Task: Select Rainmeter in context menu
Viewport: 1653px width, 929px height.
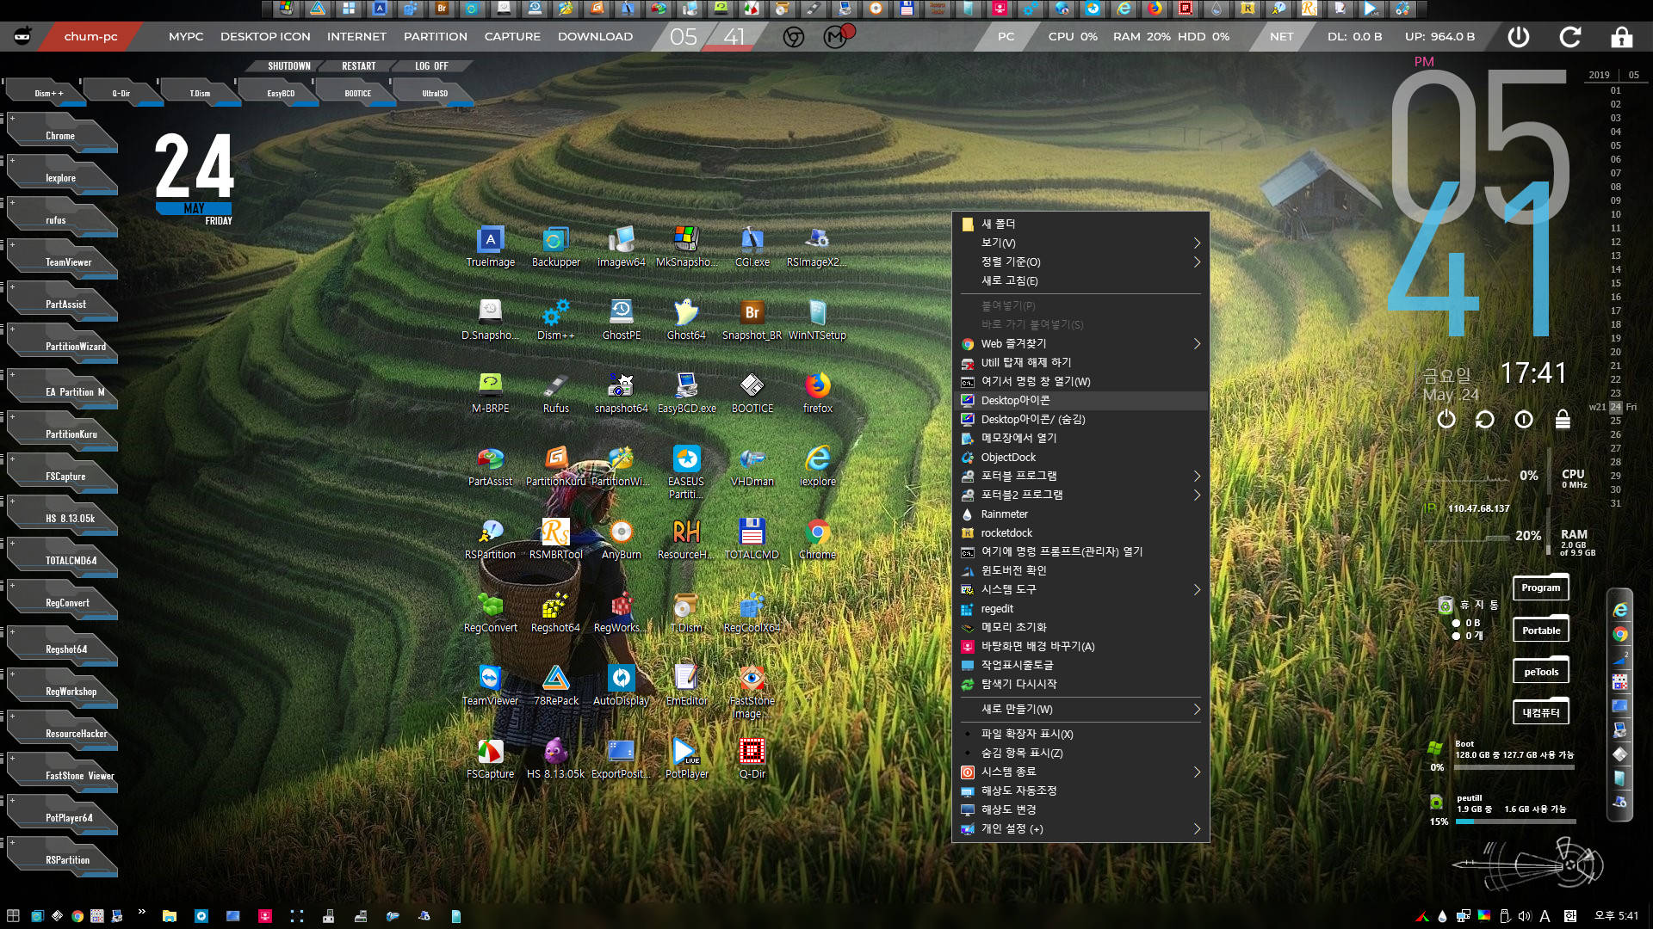Action: [x=1080, y=514]
